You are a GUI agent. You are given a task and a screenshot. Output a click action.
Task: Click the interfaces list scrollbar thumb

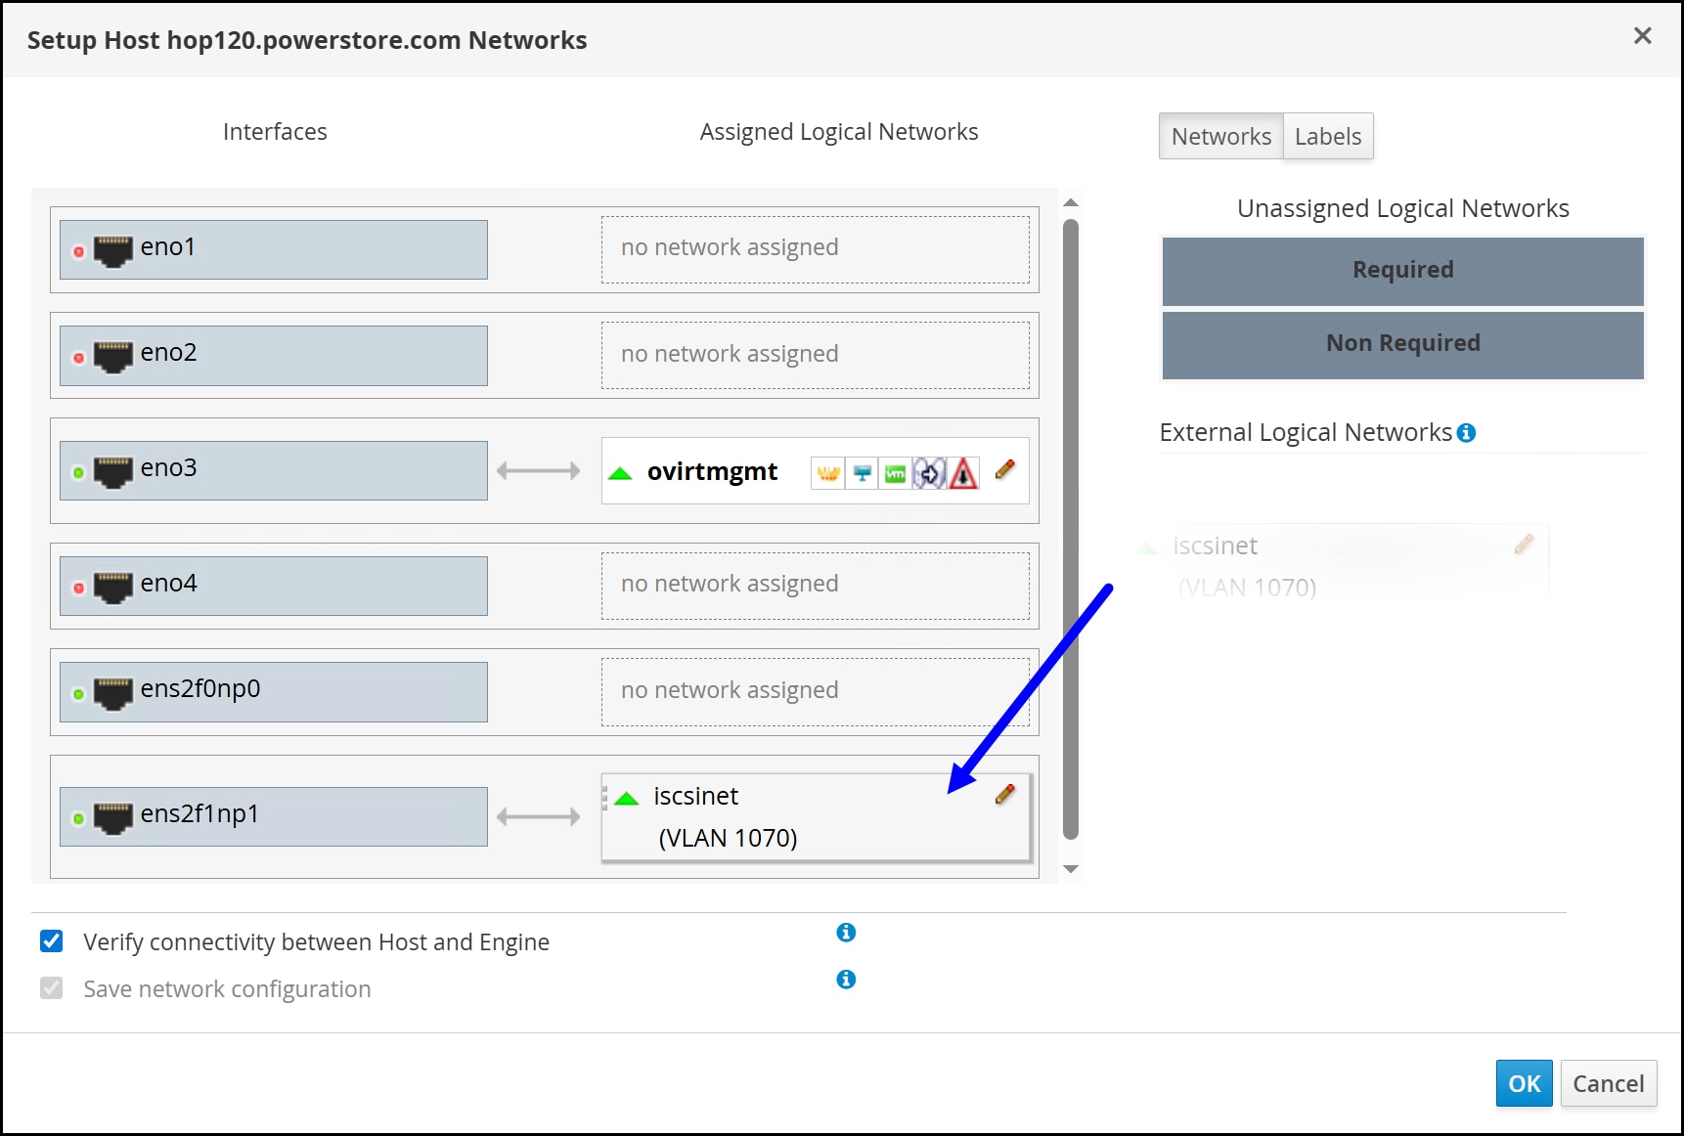coord(1071,529)
